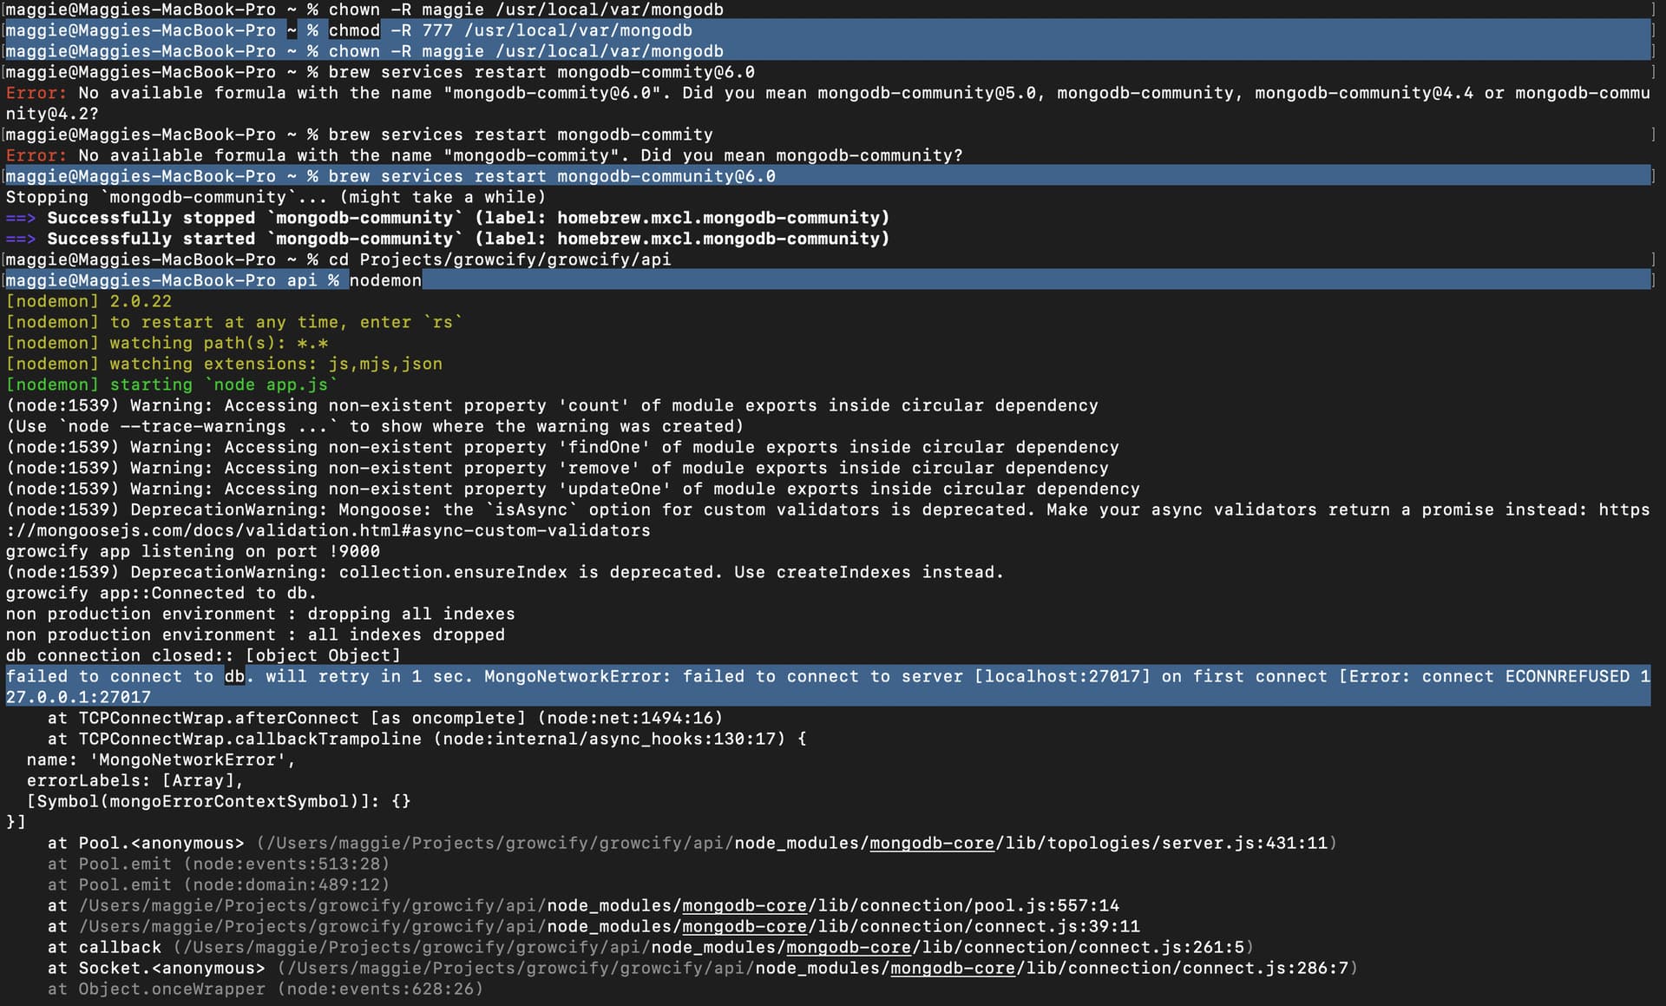Click the mongodb-core link in the server.js:431:11 line
The height and width of the screenshot is (1006, 1666).
pyautogui.click(x=931, y=843)
